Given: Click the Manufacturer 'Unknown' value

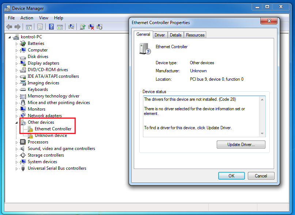Looking at the screenshot, I should pos(198,71).
